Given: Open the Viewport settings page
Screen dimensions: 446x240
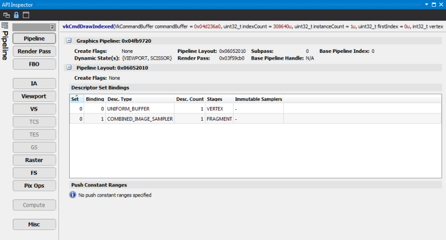Looking at the screenshot, I should tap(34, 96).
